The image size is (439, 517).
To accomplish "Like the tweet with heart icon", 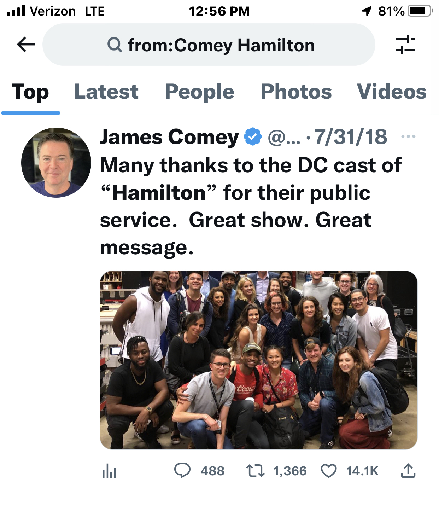I will (x=329, y=471).
